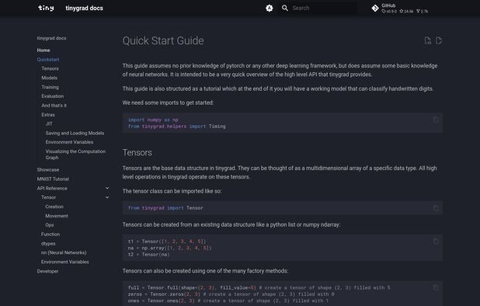
Task: Open Visualizing the Computation Graph link
Action: click(75, 155)
